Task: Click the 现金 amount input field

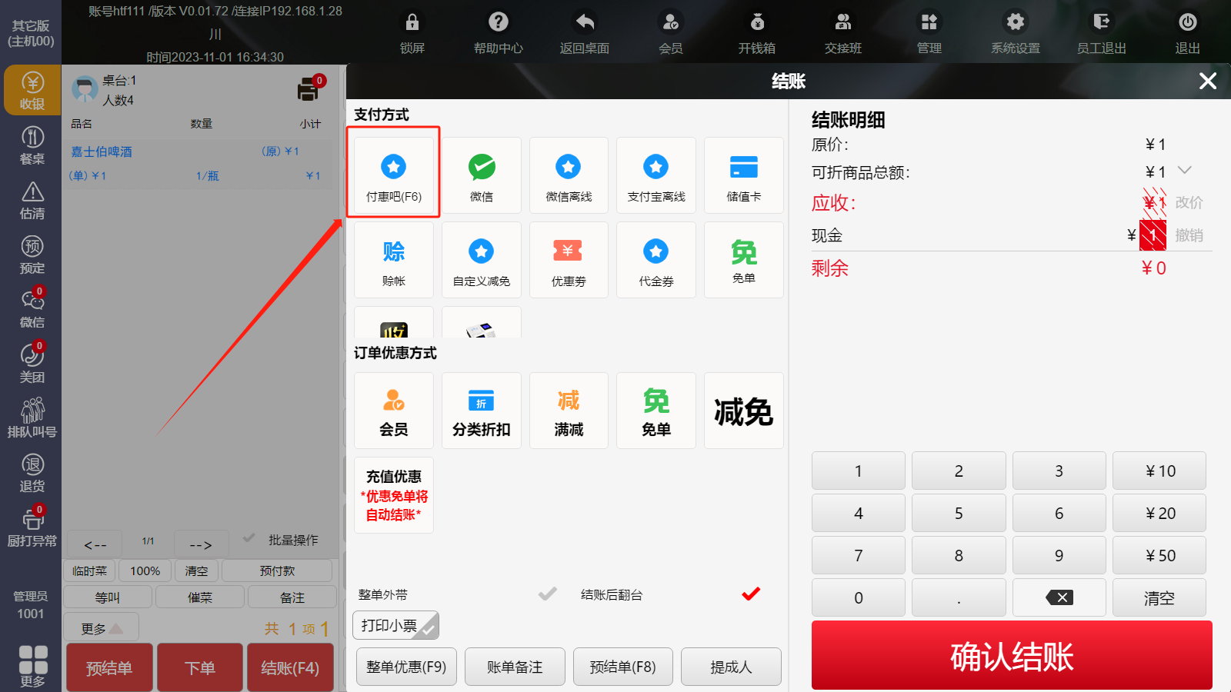Action: click(1152, 235)
